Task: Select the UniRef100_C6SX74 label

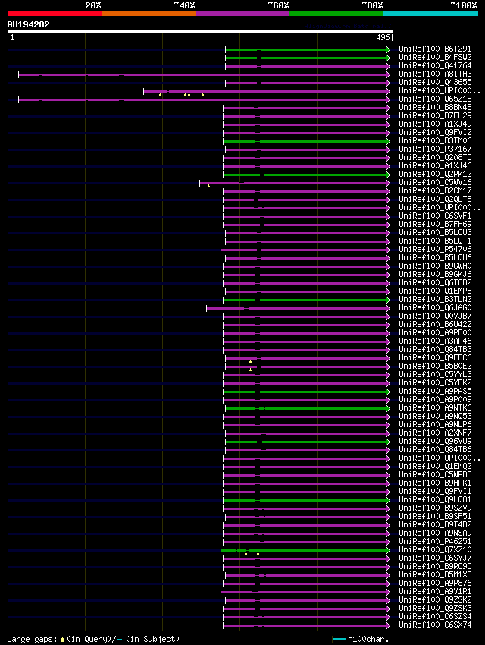Action: (435, 625)
